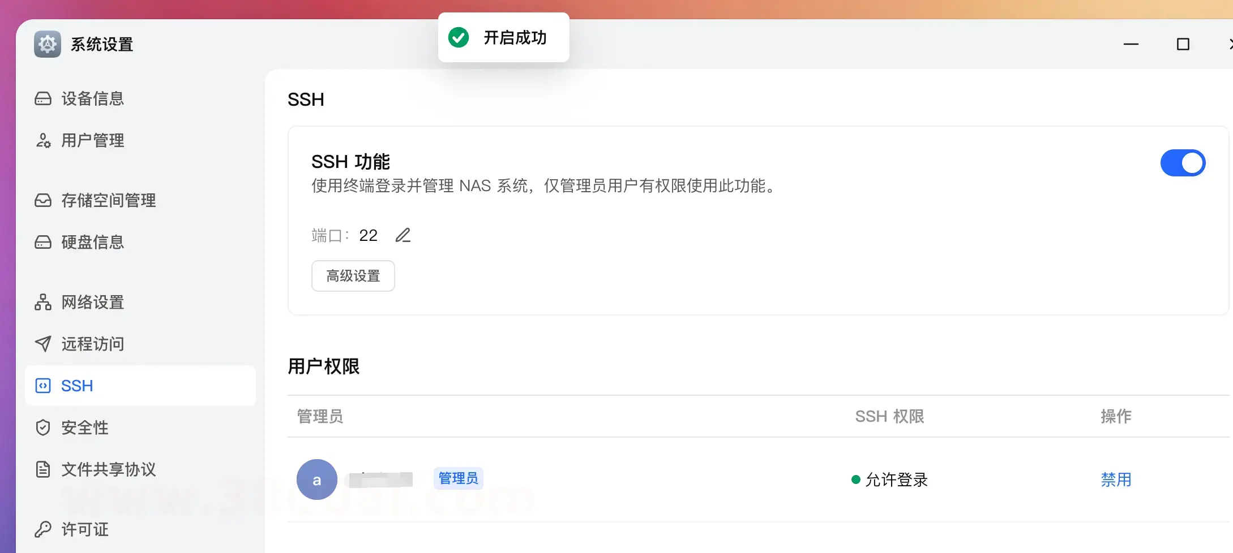1233x553 pixels.
Task: Click the 管理员 role badge
Action: [458, 478]
